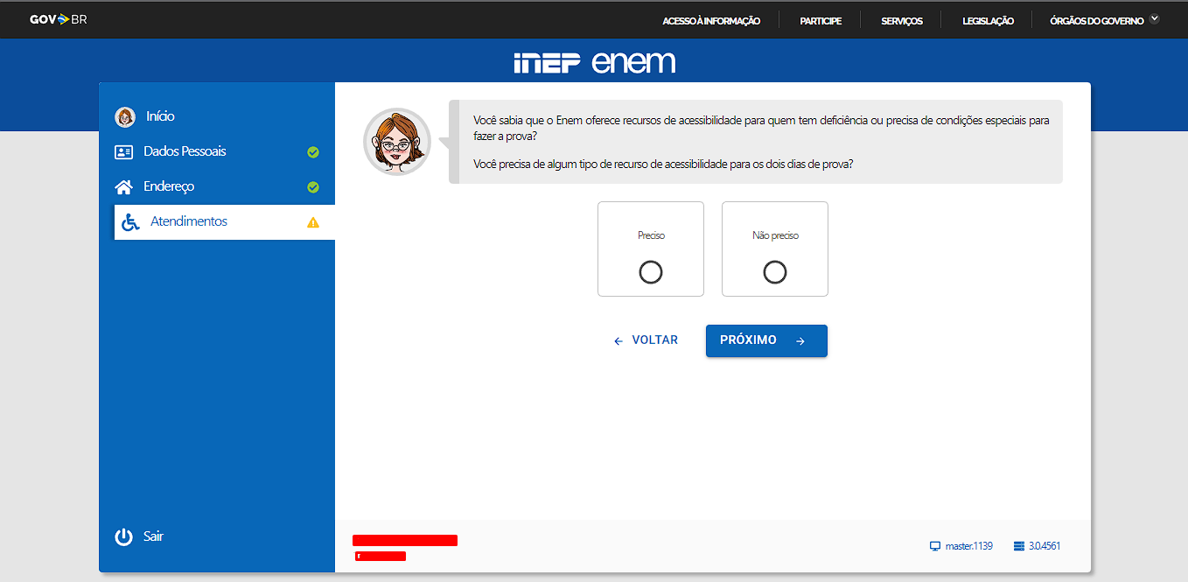Click the green checkmark beside Dados Pessoais
Image resolution: width=1188 pixels, height=582 pixels.
coord(313,152)
